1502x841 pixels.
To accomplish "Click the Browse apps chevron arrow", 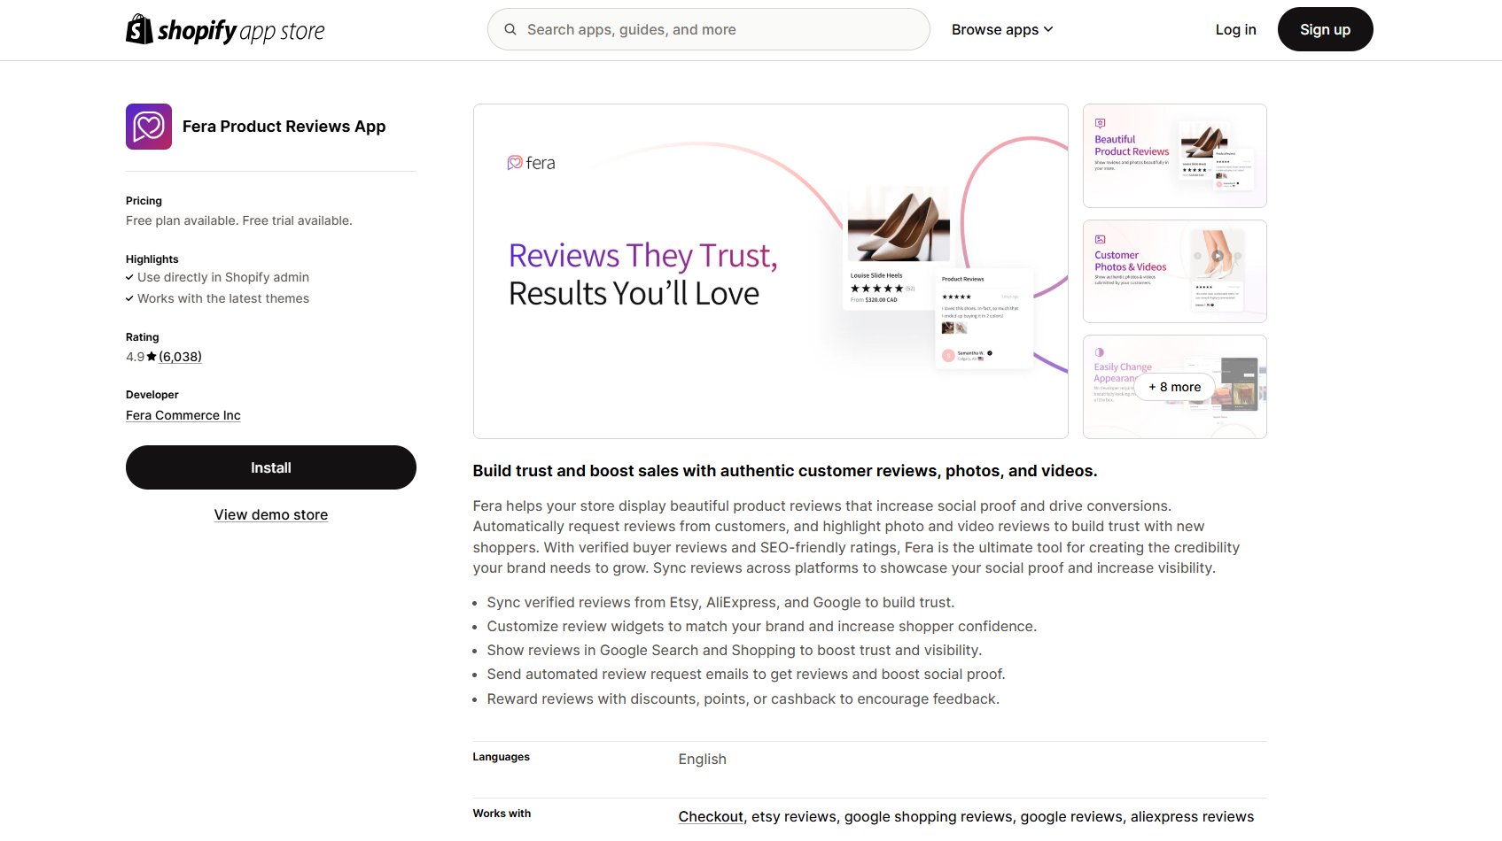I will click(1048, 29).
